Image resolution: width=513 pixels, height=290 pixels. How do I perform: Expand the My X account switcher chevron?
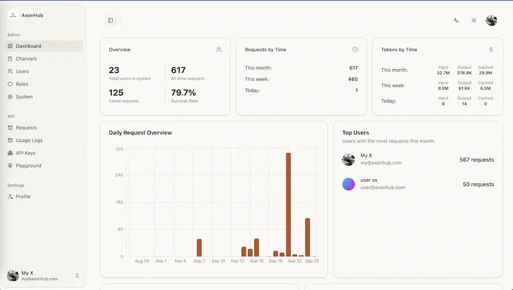click(x=77, y=276)
